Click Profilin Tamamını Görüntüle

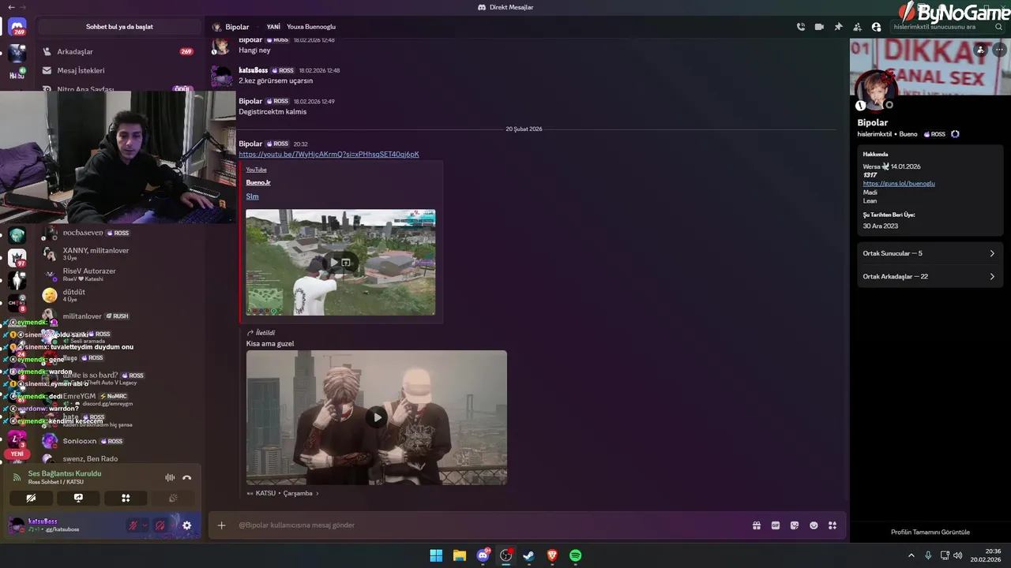[x=930, y=532]
